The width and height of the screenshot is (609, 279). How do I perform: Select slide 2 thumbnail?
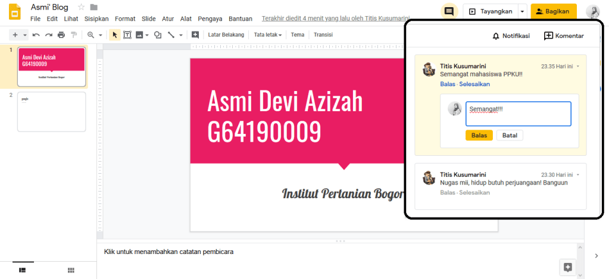pyautogui.click(x=51, y=111)
